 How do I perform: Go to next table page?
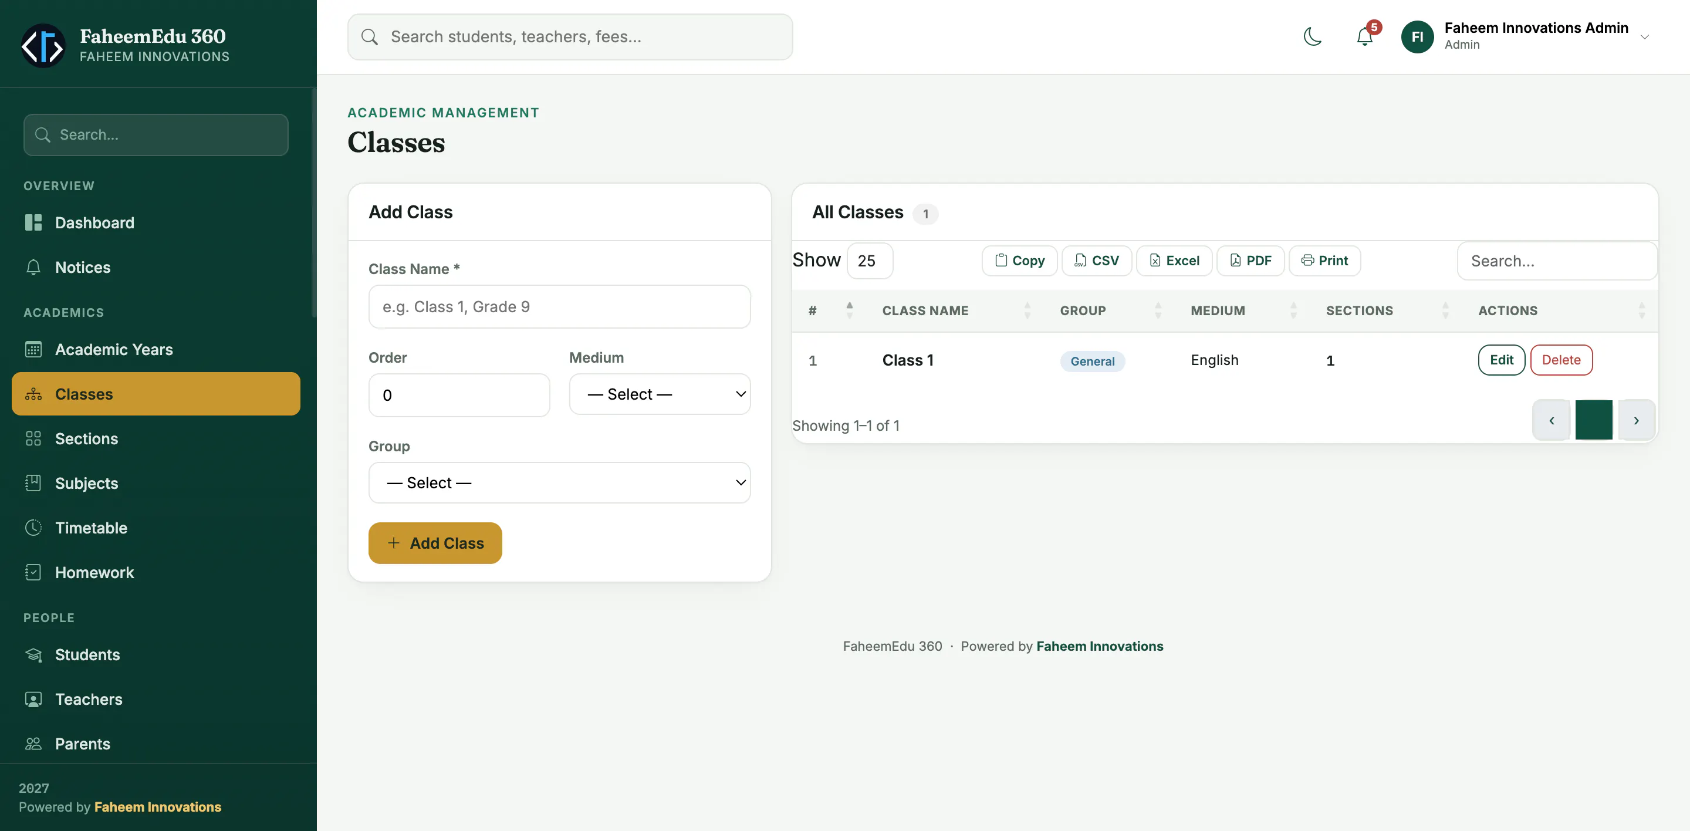pos(1636,420)
